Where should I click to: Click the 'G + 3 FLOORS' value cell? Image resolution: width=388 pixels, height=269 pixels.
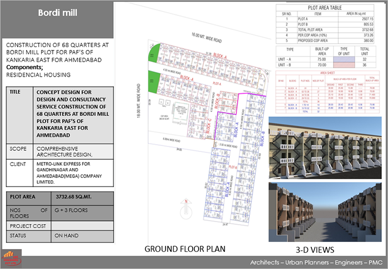82,213
